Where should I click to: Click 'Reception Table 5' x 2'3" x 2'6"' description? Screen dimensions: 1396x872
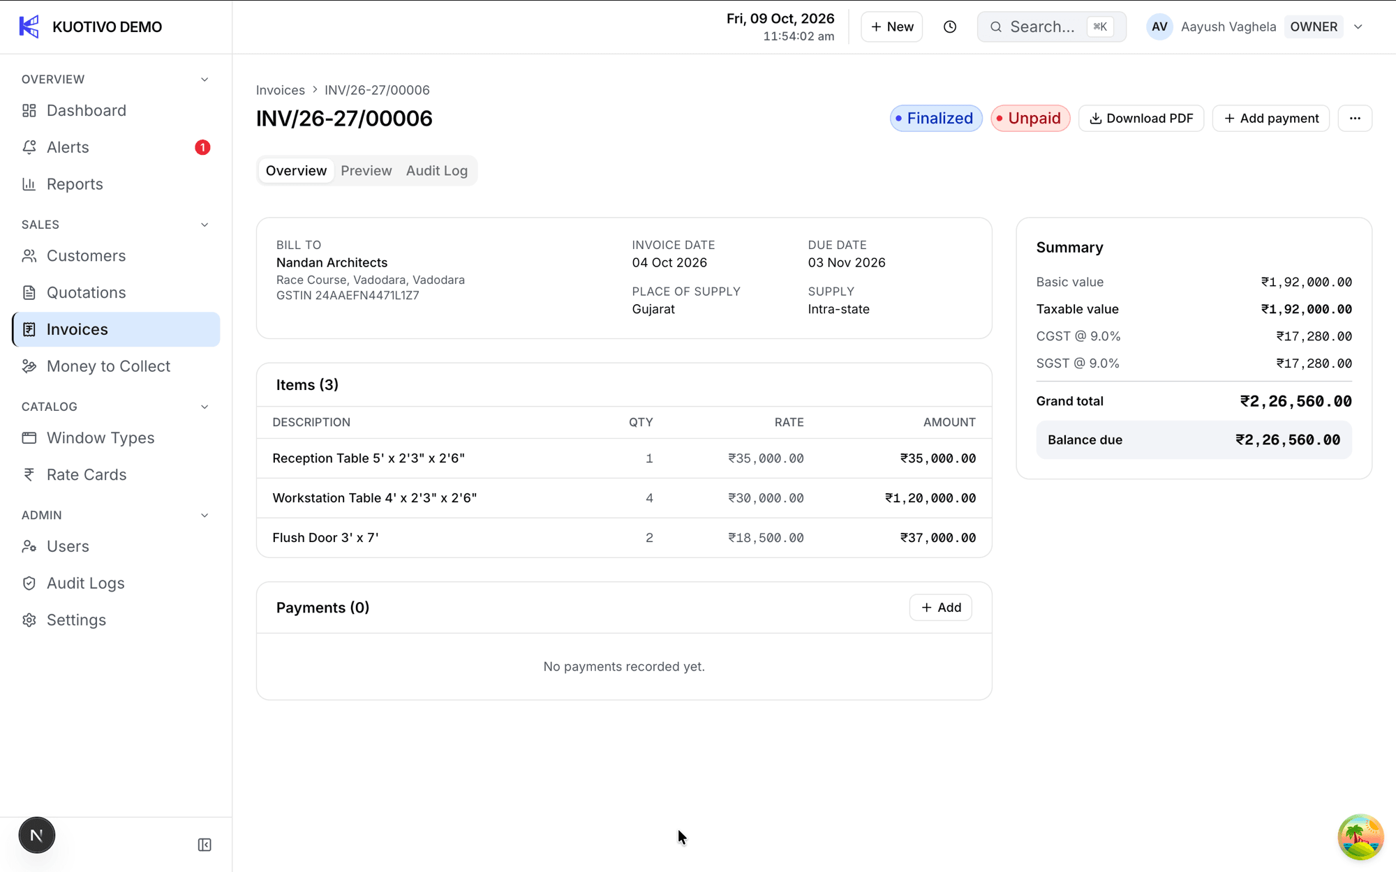point(369,458)
